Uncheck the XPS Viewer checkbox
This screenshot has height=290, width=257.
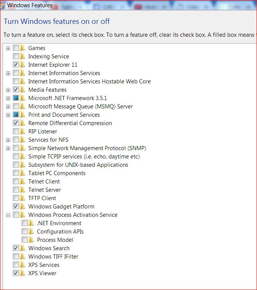16,273
